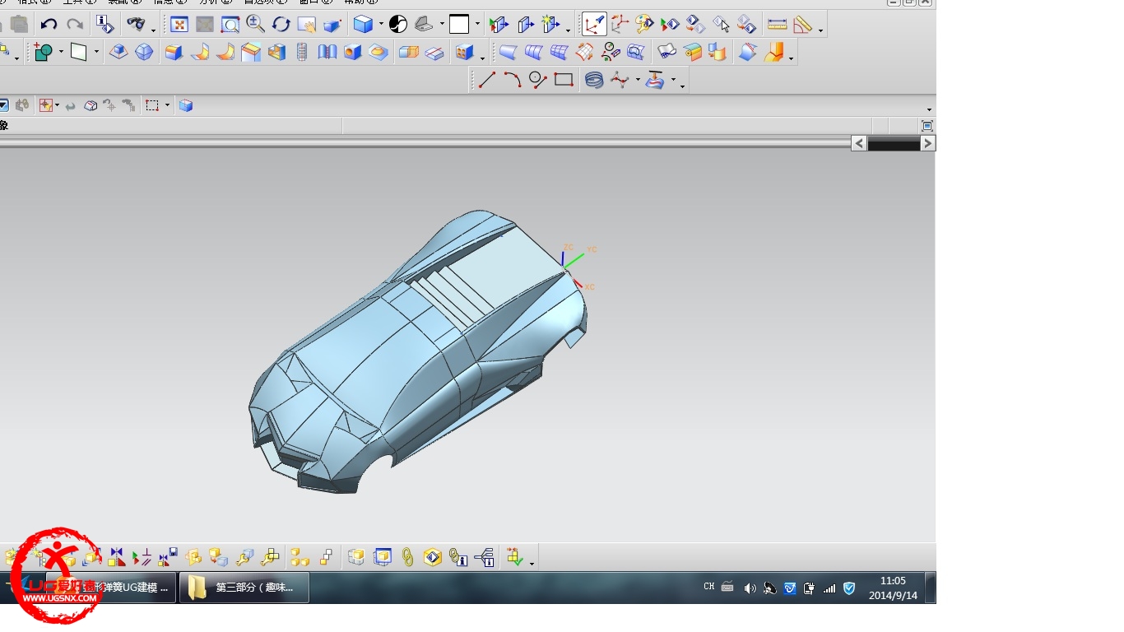Screen dimensions: 1124x632
Task: Click the Zoom in/out magnifier icon
Action: click(x=255, y=24)
